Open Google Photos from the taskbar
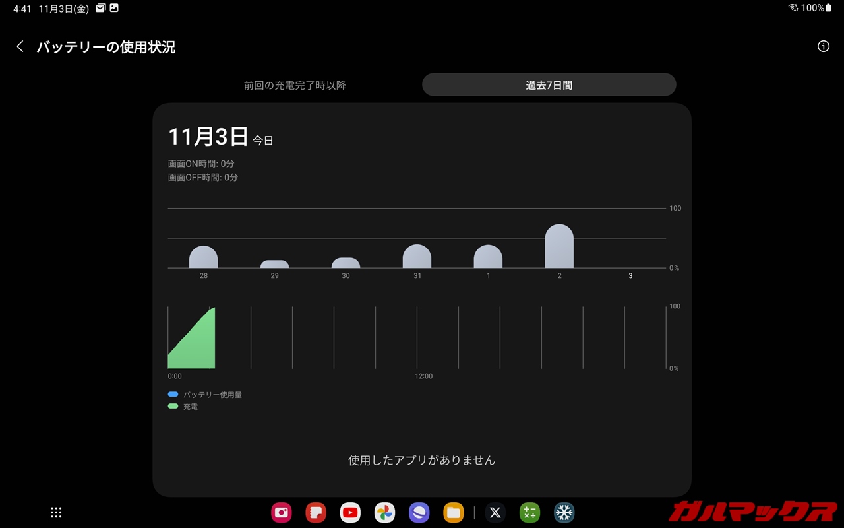Image resolution: width=844 pixels, height=528 pixels. pyautogui.click(x=384, y=512)
